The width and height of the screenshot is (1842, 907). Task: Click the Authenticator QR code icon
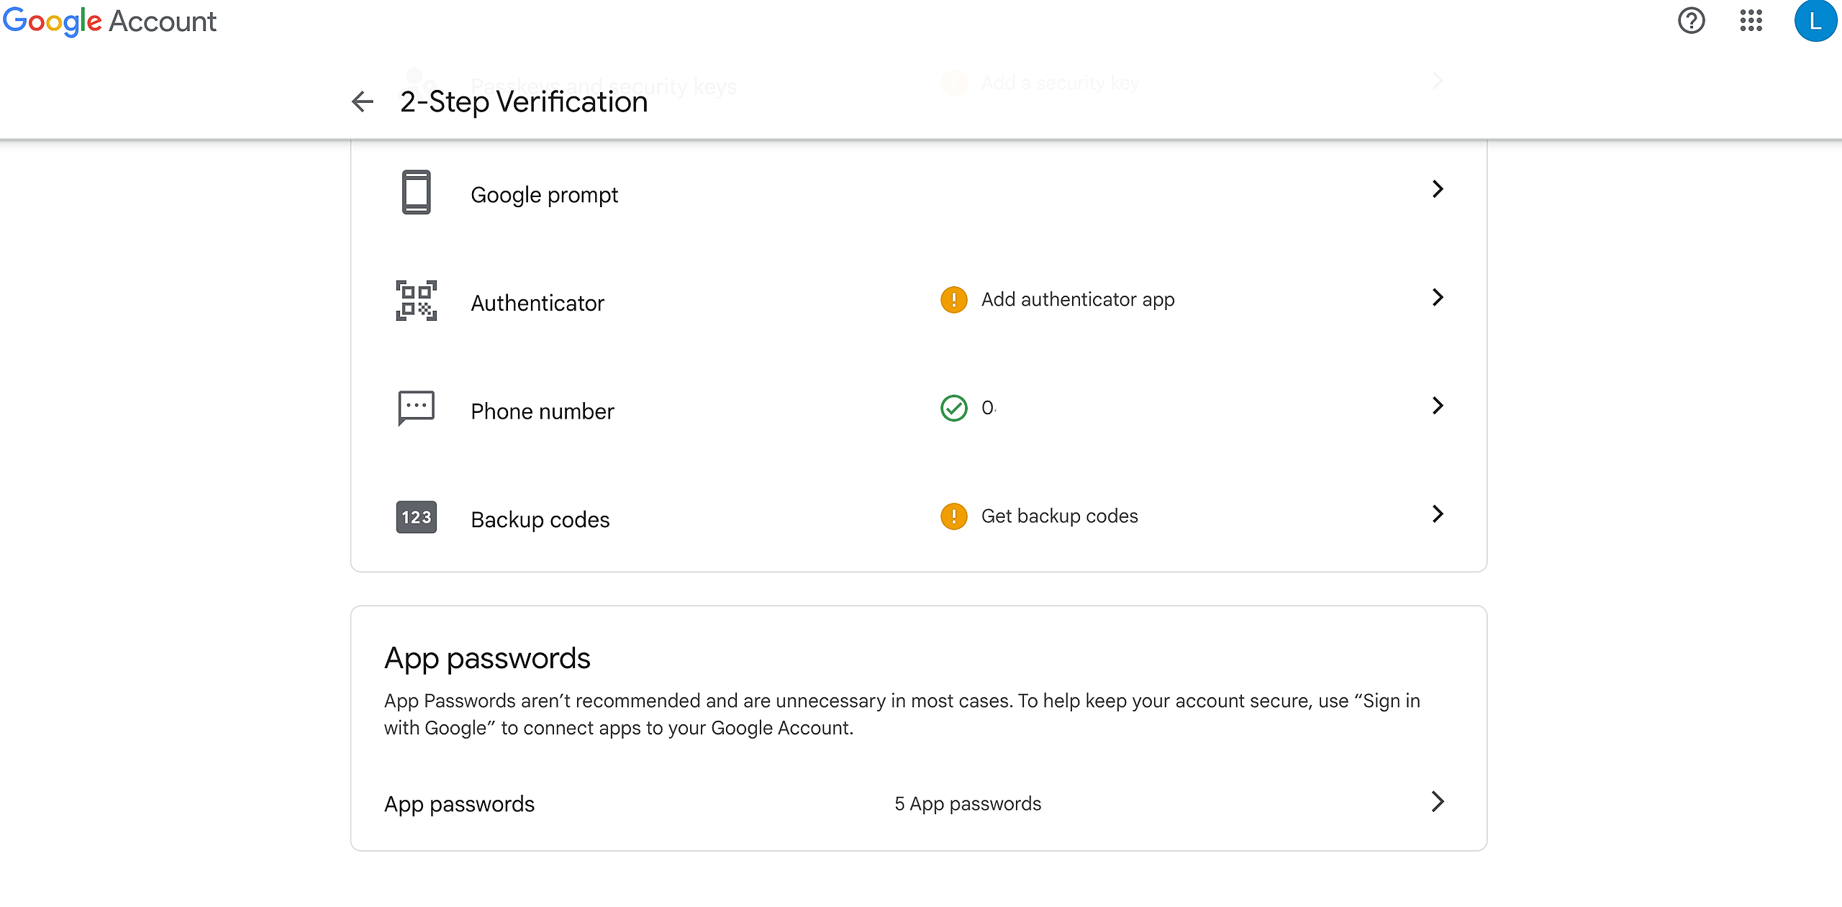[x=416, y=301]
